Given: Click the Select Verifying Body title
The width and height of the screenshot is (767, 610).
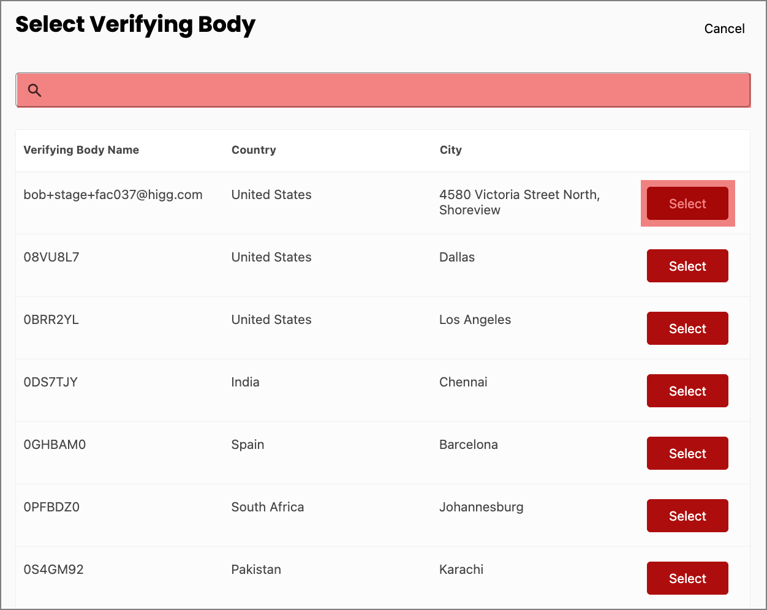Looking at the screenshot, I should (136, 24).
